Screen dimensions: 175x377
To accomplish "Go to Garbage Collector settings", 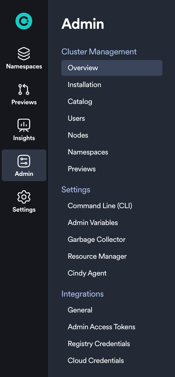I will [x=96, y=239].
